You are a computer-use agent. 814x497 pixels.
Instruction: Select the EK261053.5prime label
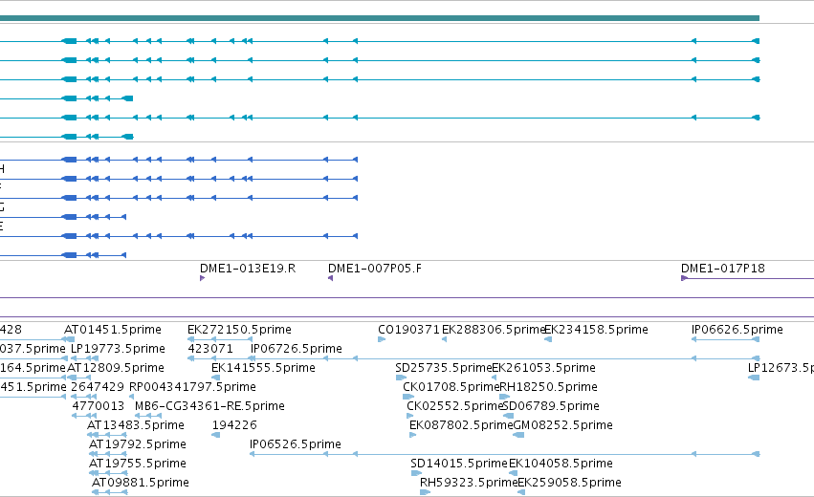[x=543, y=368]
